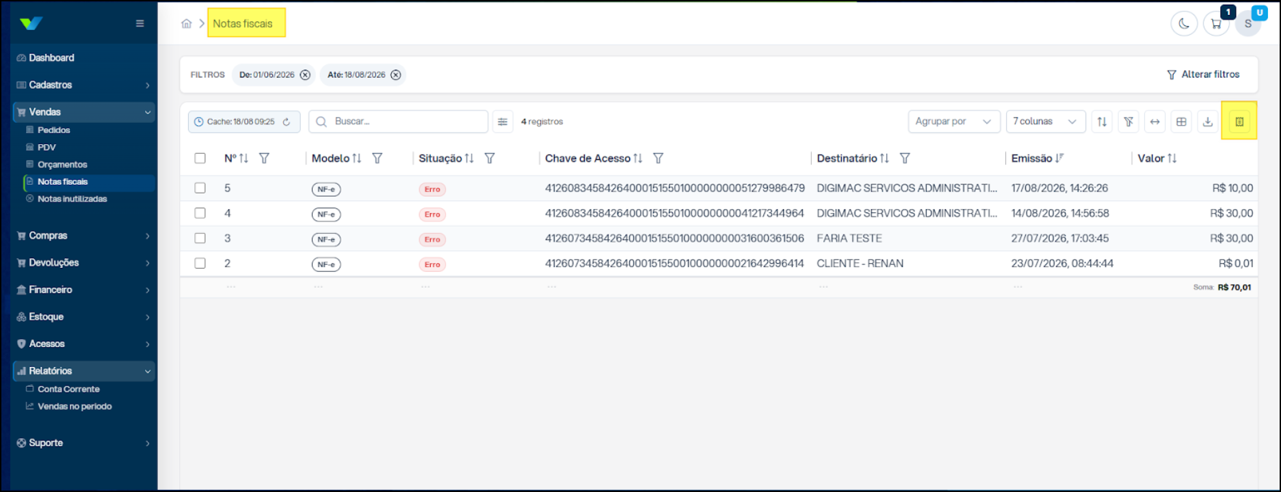
Task: Sort by the Emissão column header
Action: (1037, 159)
